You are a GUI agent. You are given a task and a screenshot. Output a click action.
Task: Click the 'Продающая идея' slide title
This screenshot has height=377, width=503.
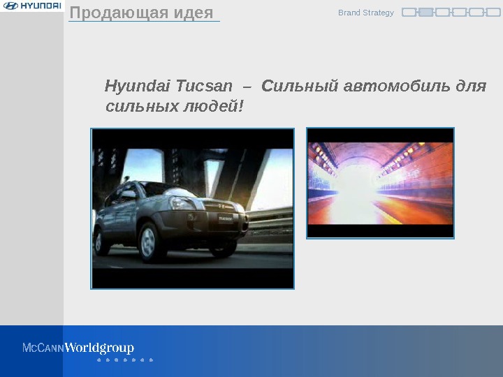point(141,13)
